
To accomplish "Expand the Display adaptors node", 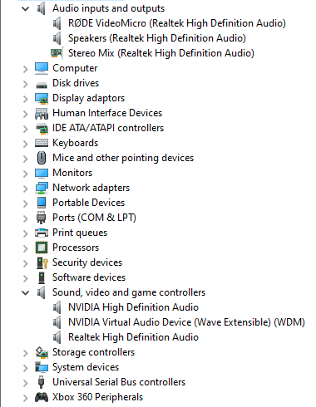I will (x=26, y=99).
